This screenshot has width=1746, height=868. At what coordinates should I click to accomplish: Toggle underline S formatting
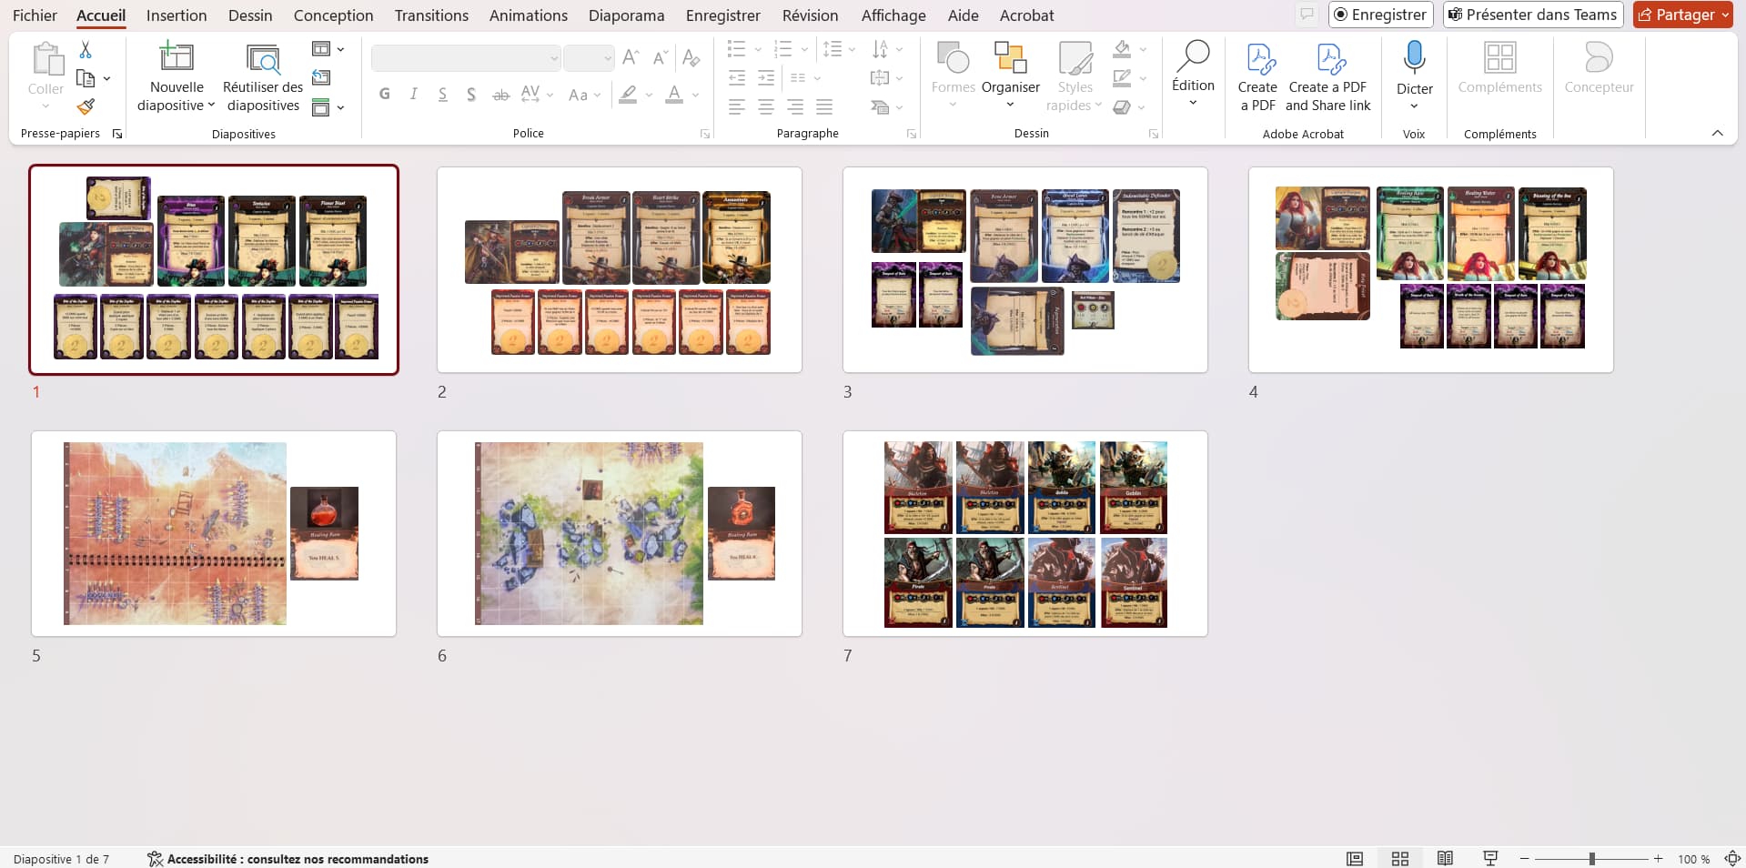click(442, 94)
